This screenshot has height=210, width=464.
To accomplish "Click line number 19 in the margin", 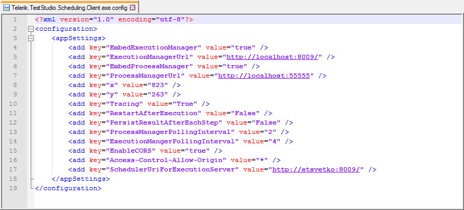I will 14,189.
